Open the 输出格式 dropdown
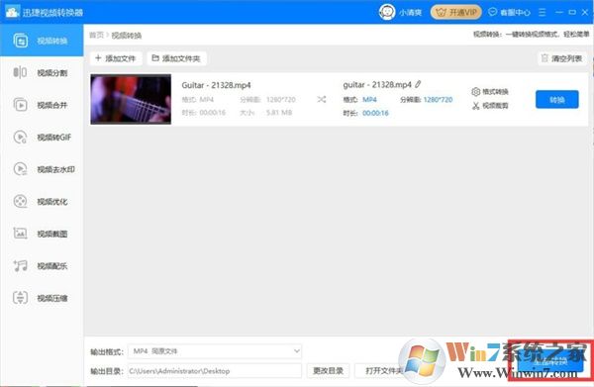 tap(215, 351)
